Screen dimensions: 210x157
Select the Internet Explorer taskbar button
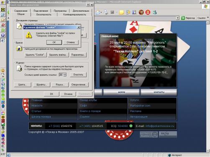3,41
